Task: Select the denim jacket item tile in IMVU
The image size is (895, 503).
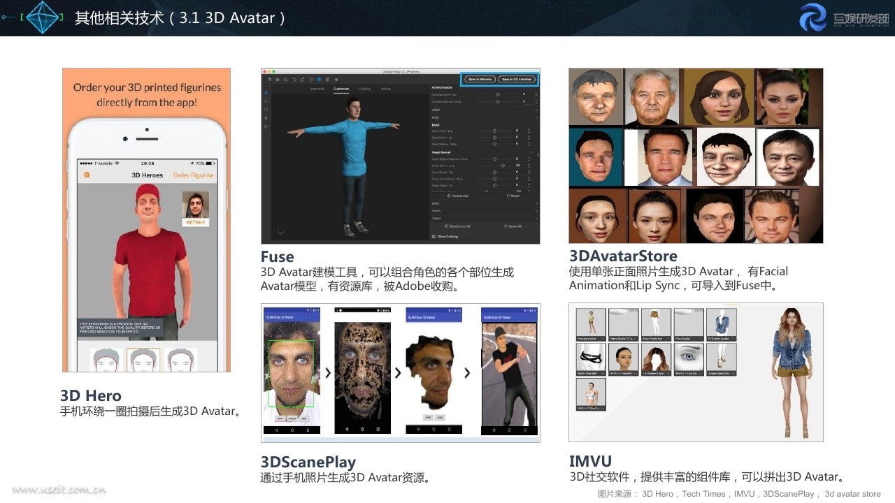Action: point(722,325)
